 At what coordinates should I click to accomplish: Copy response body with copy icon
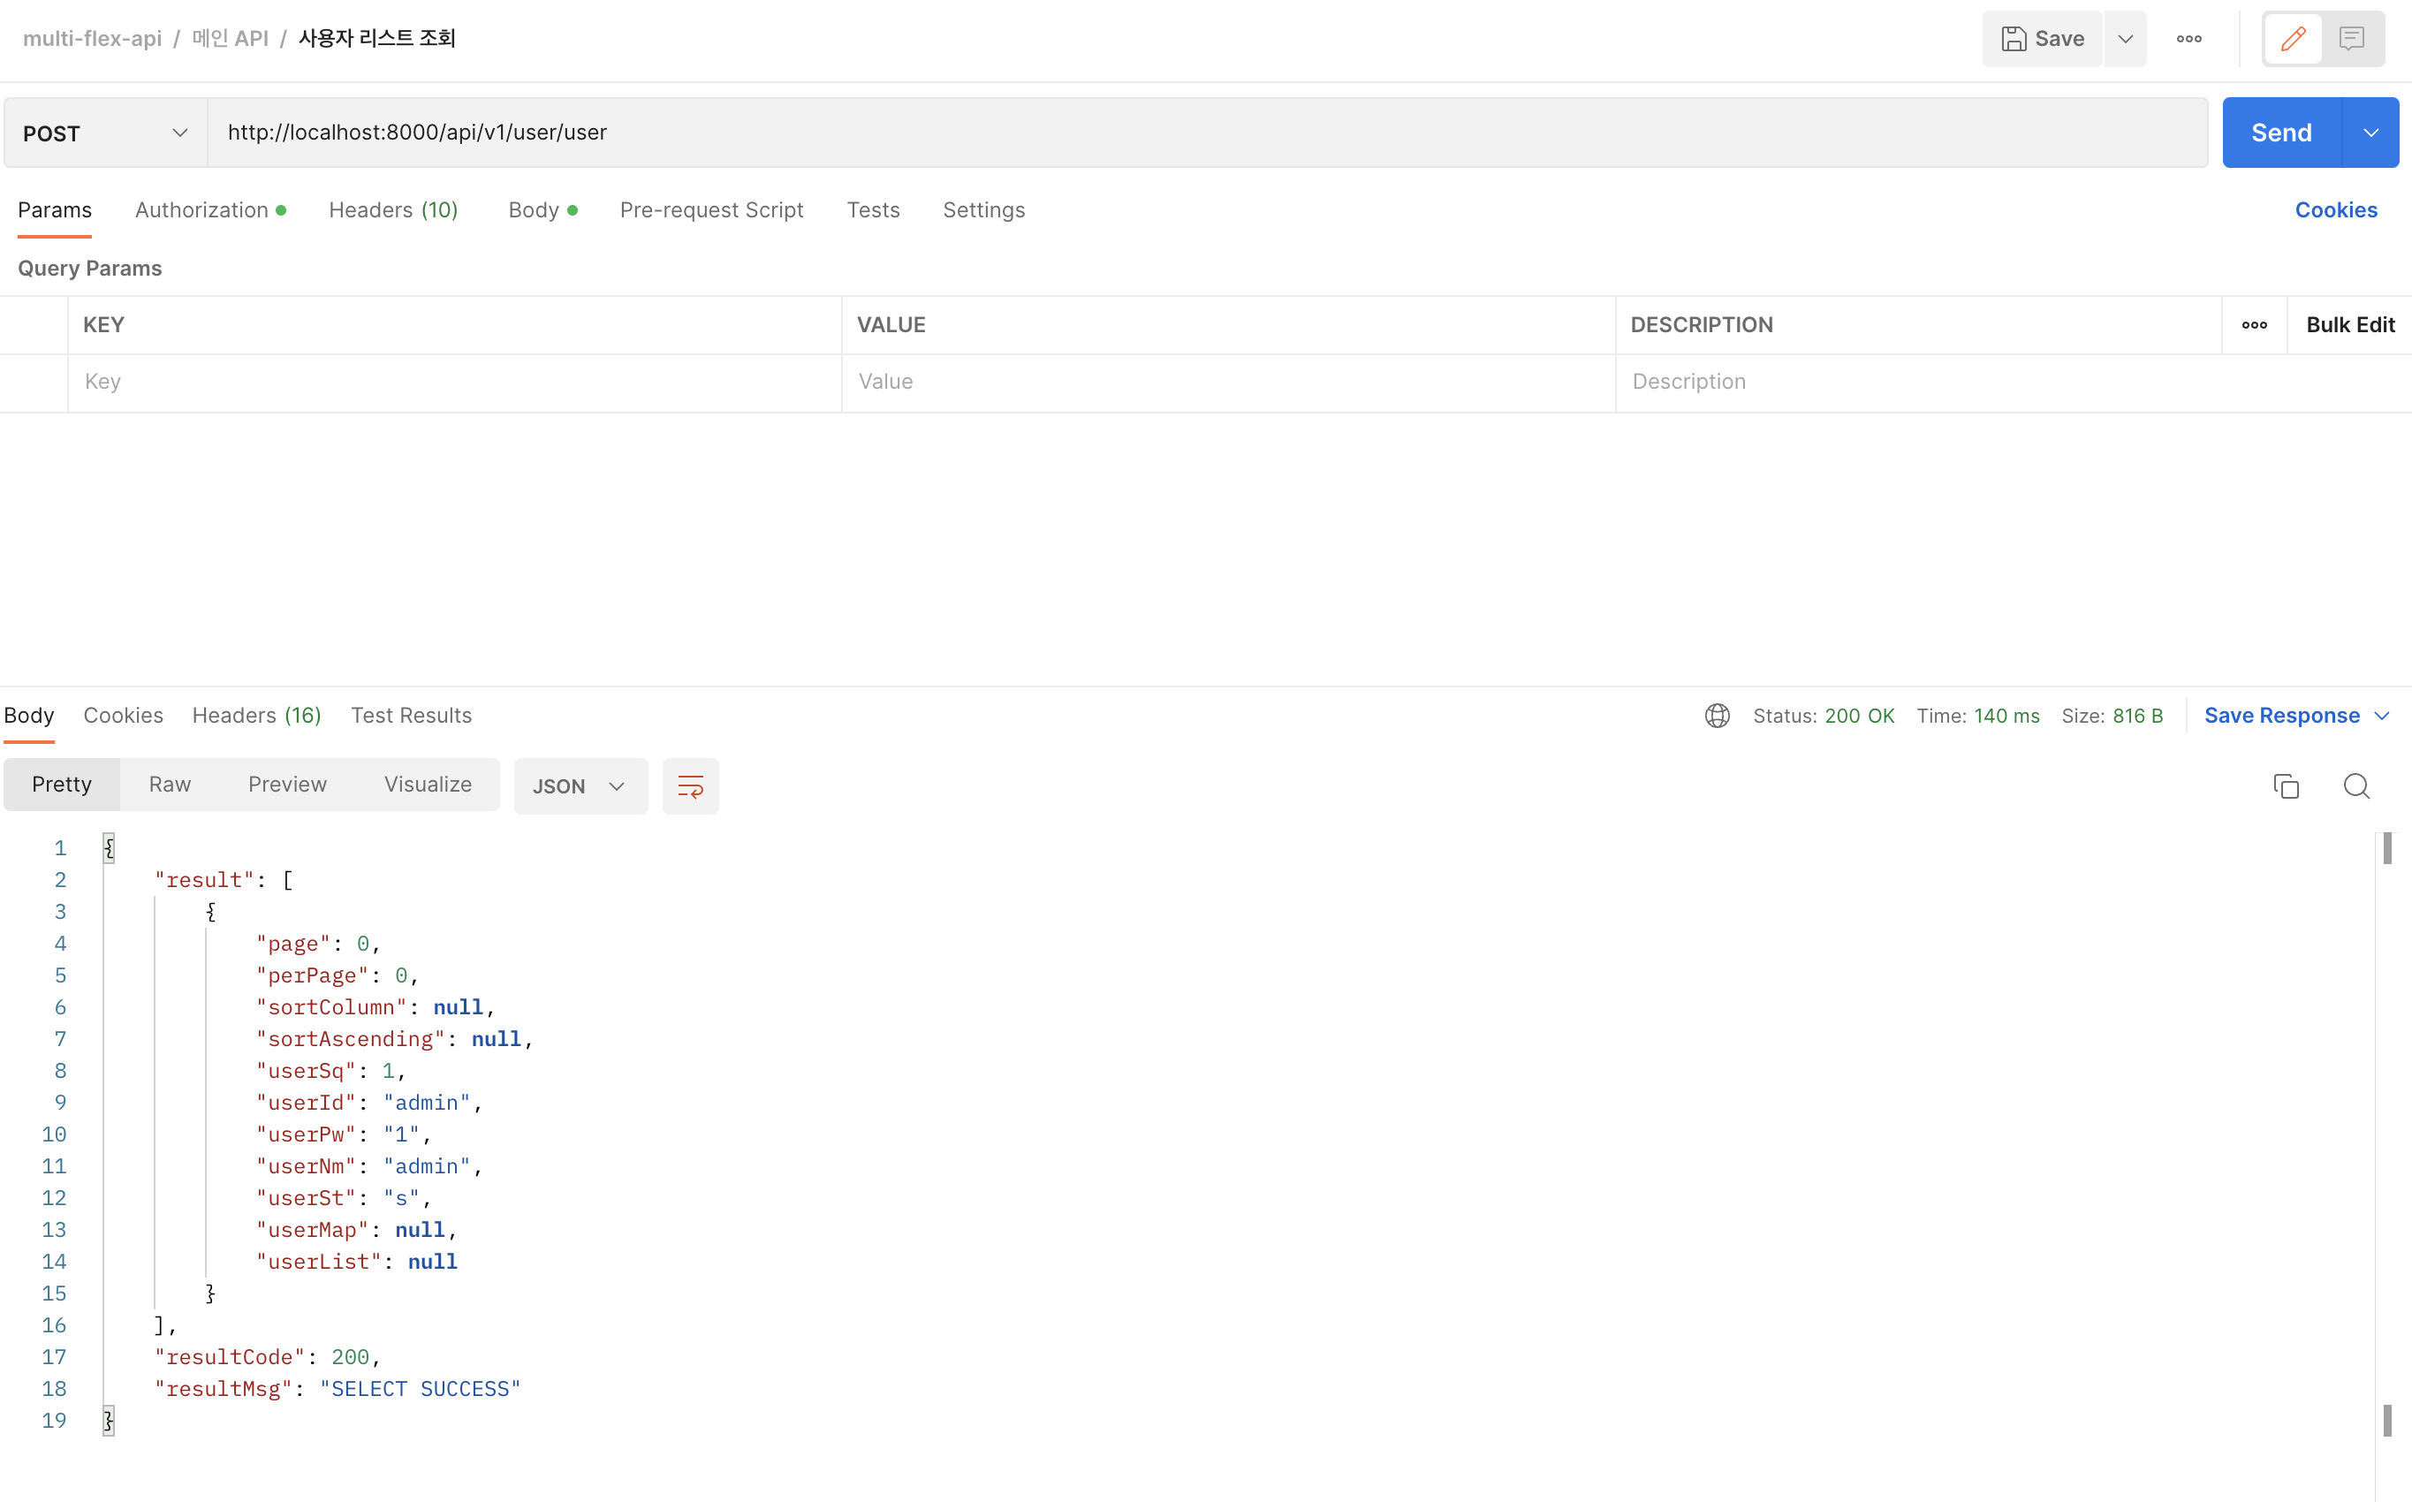tap(2286, 785)
